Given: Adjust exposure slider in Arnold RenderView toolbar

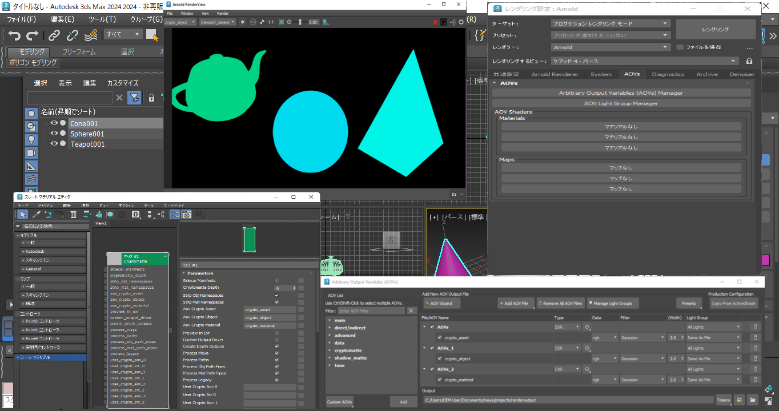Looking at the screenshot, I should point(300,22).
